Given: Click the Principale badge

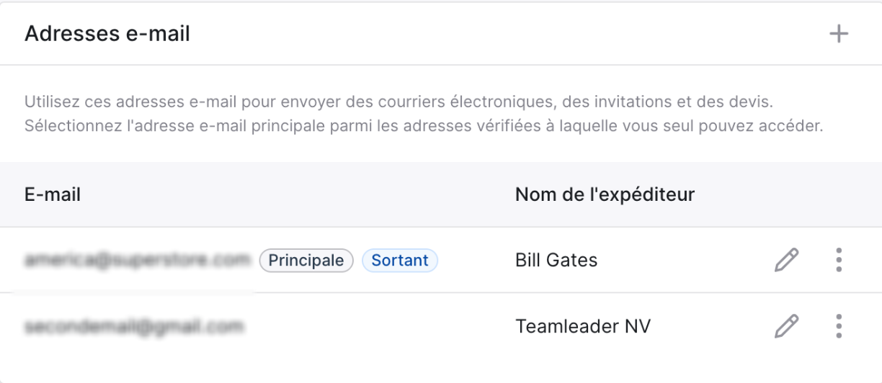Looking at the screenshot, I should click(x=306, y=261).
